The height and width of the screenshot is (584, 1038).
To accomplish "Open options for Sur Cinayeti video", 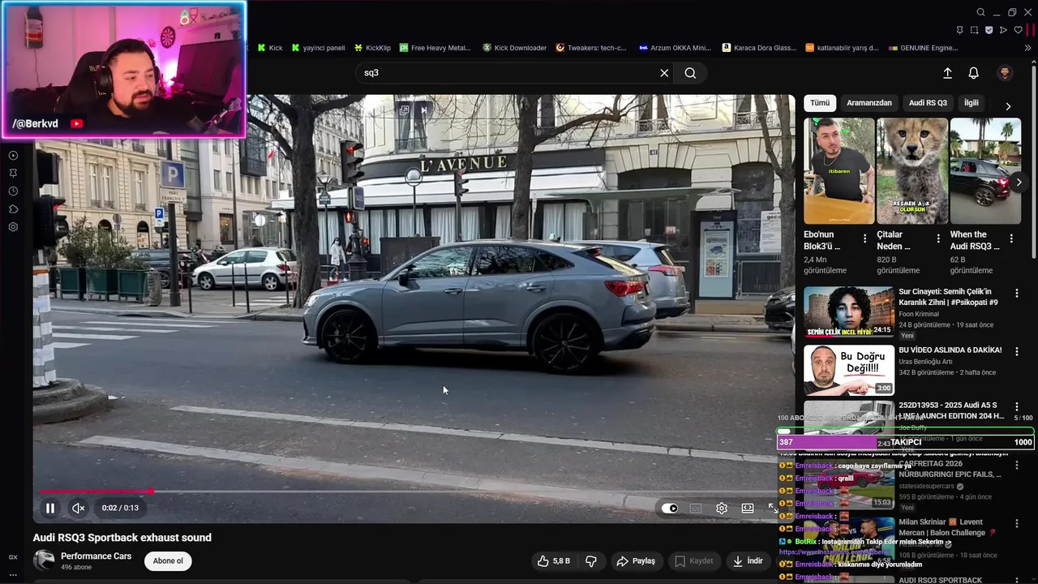I will tap(1016, 293).
